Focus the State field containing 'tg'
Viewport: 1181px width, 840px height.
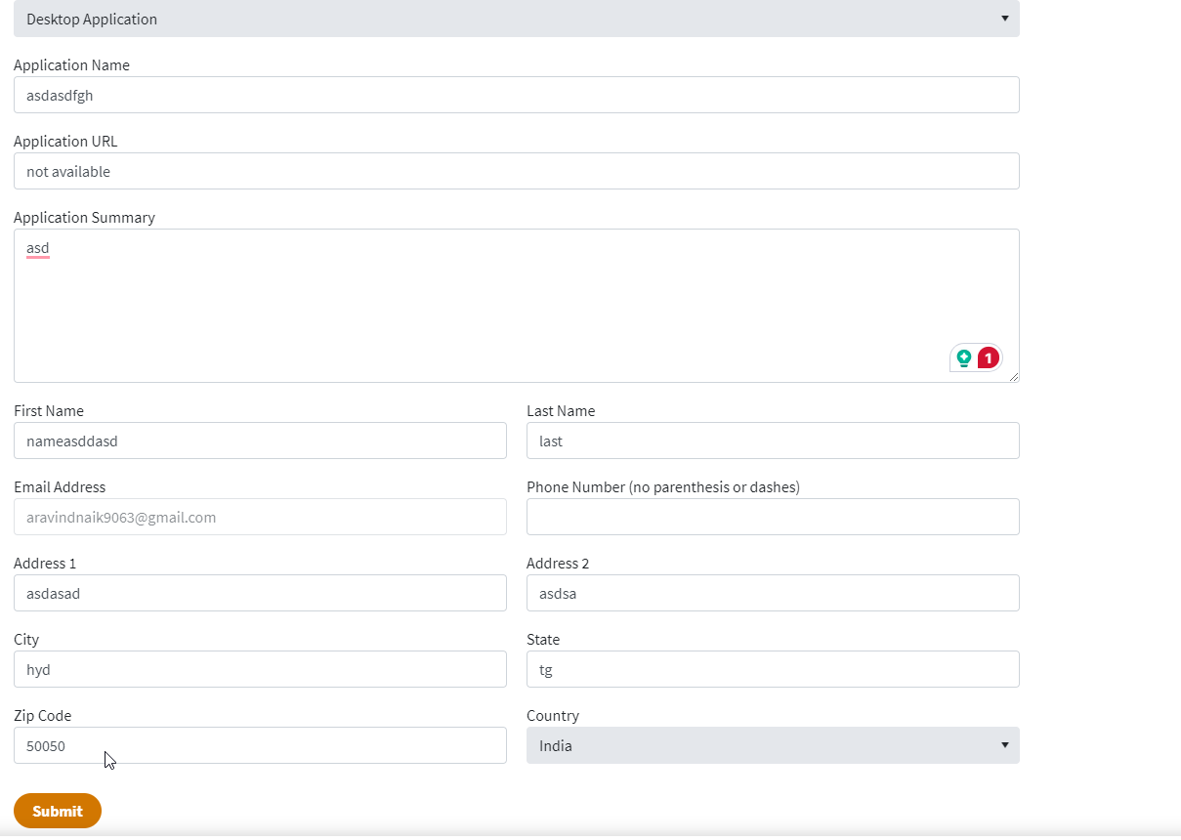772,669
